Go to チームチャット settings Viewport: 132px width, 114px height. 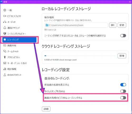tap(19, 51)
